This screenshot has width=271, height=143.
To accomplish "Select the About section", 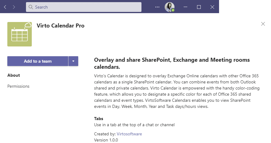I will click(x=14, y=75).
